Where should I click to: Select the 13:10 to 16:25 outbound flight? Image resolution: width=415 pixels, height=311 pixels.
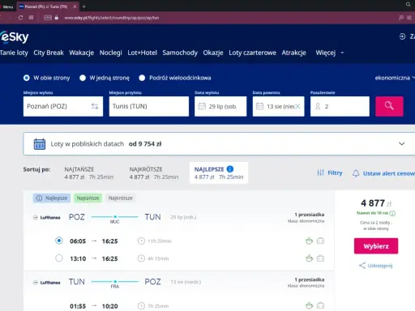[x=59, y=258]
